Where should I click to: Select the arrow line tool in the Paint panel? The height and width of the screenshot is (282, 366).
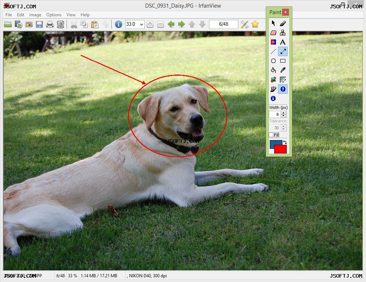pyautogui.click(x=283, y=51)
